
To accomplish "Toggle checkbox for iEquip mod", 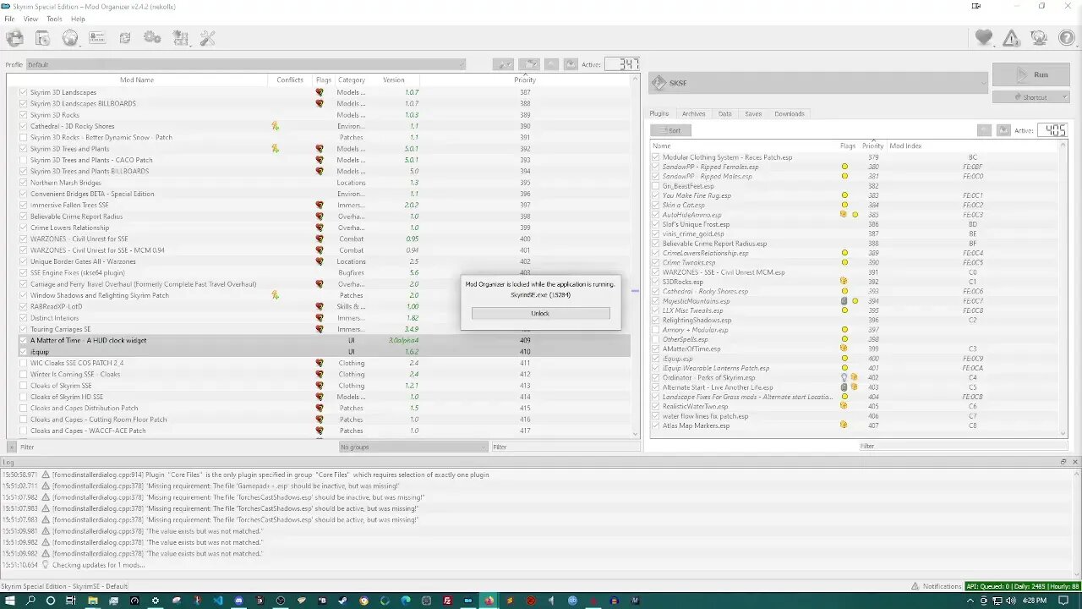I will click(24, 352).
